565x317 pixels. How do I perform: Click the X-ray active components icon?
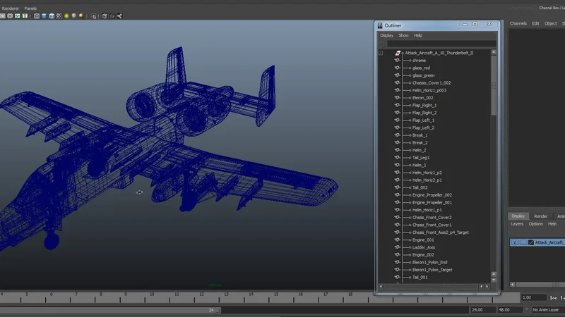pos(112,15)
